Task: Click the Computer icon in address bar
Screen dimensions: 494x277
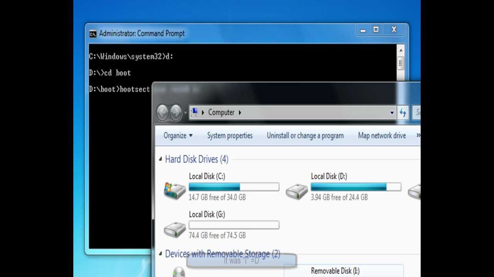Action: point(195,112)
